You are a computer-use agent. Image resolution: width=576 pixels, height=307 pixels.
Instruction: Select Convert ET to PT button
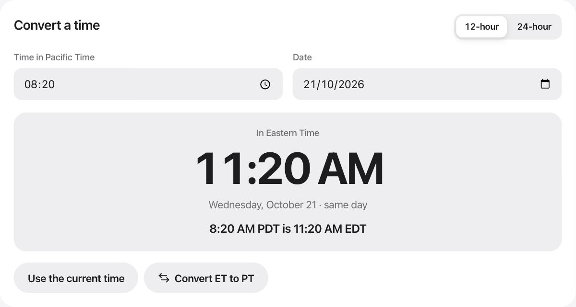click(x=206, y=278)
